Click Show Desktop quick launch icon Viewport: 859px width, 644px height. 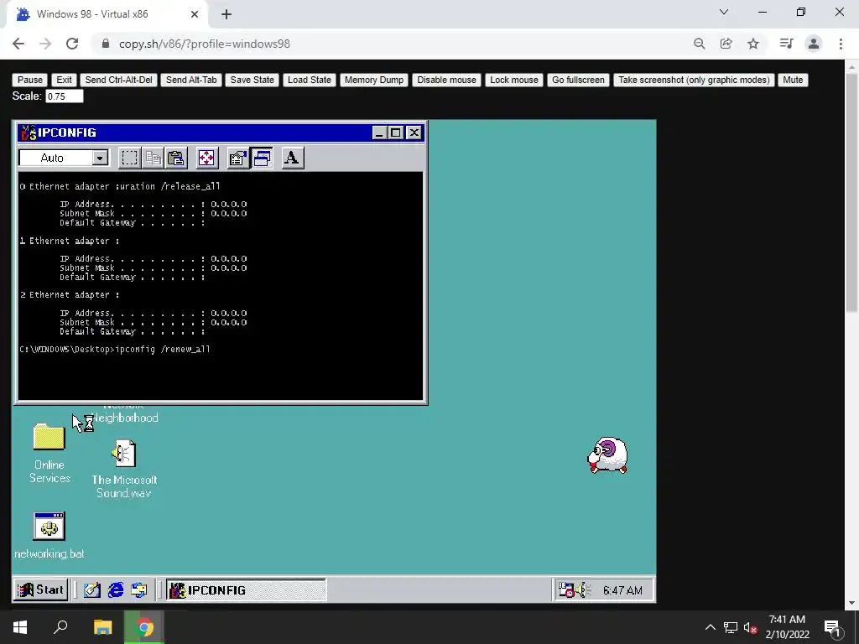pyautogui.click(x=92, y=589)
